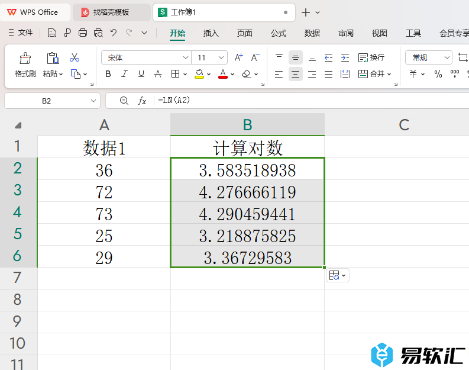Undo the last action
Image resolution: width=469 pixels, height=370 pixels.
pos(114,33)
